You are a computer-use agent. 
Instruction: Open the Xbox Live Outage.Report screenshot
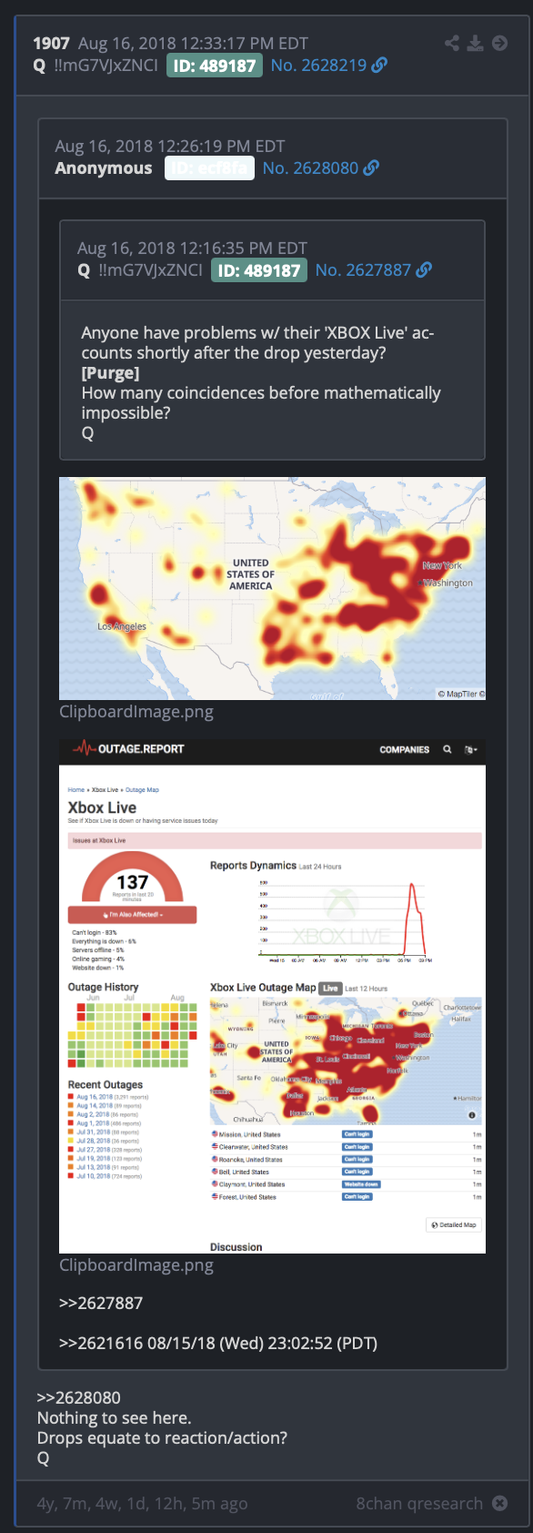point(272,996)
